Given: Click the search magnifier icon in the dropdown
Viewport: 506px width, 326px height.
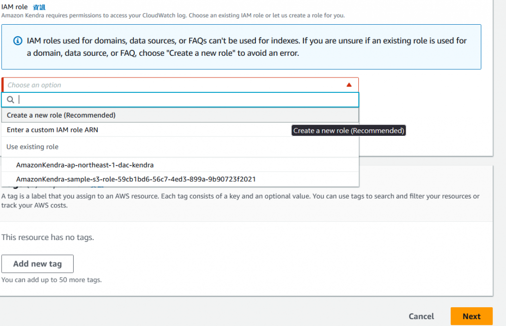Looking at the screenshot, I should [11, 100].
